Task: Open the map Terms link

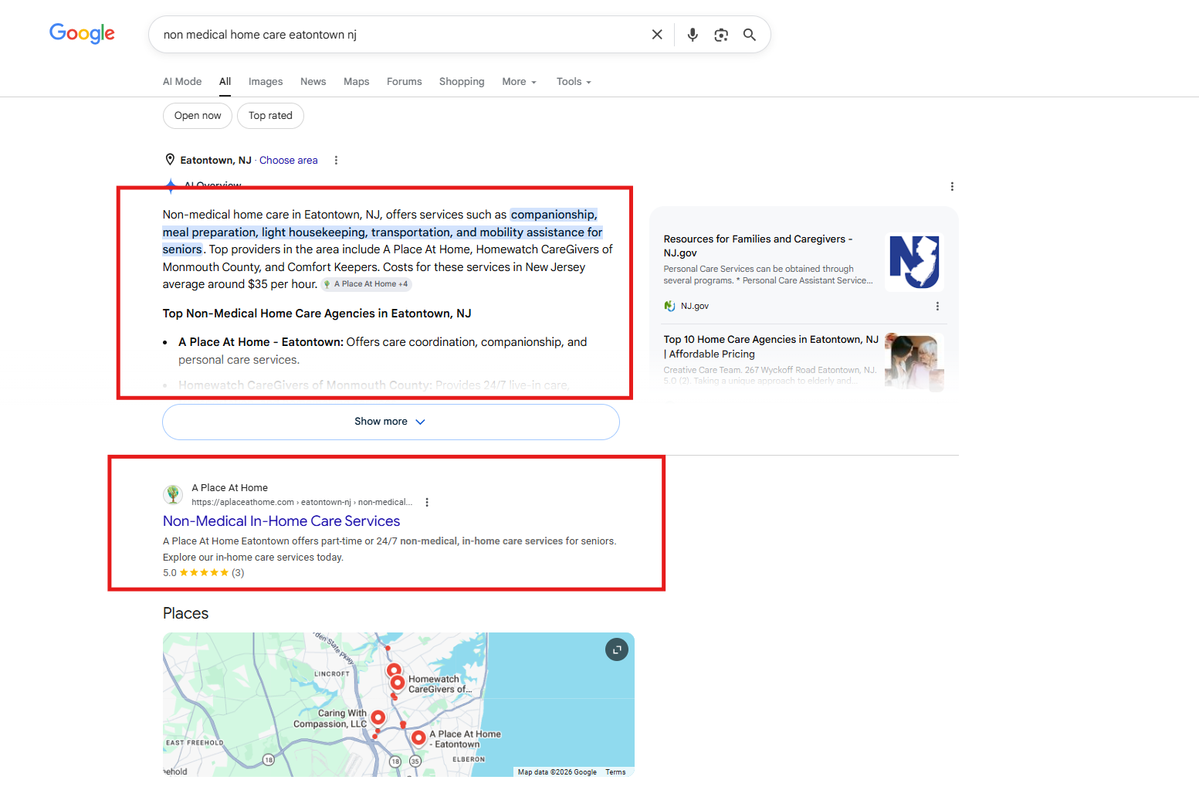Action: (x=615, y=772)
